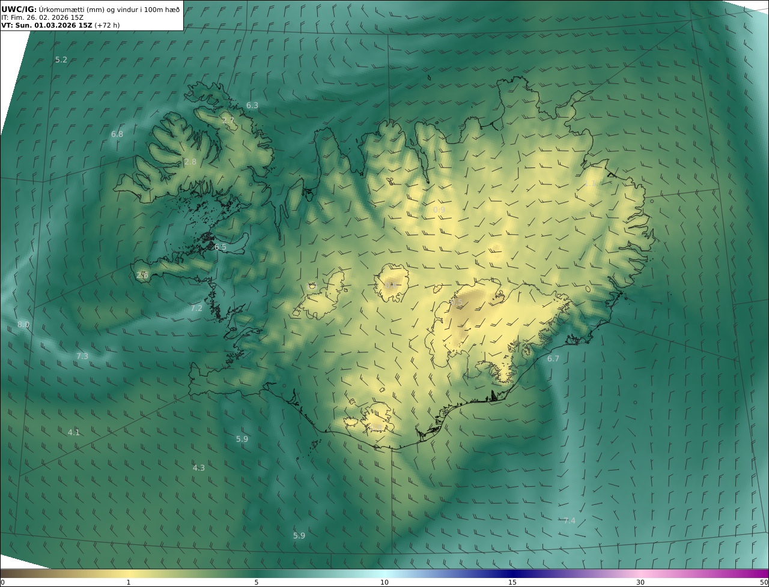Click the map value 4.1
The image size is (769, 587).
tap(73, 433)
